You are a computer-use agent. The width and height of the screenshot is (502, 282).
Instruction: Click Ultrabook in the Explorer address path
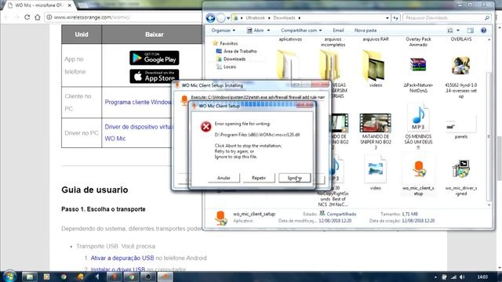click(x=255, y=18)
